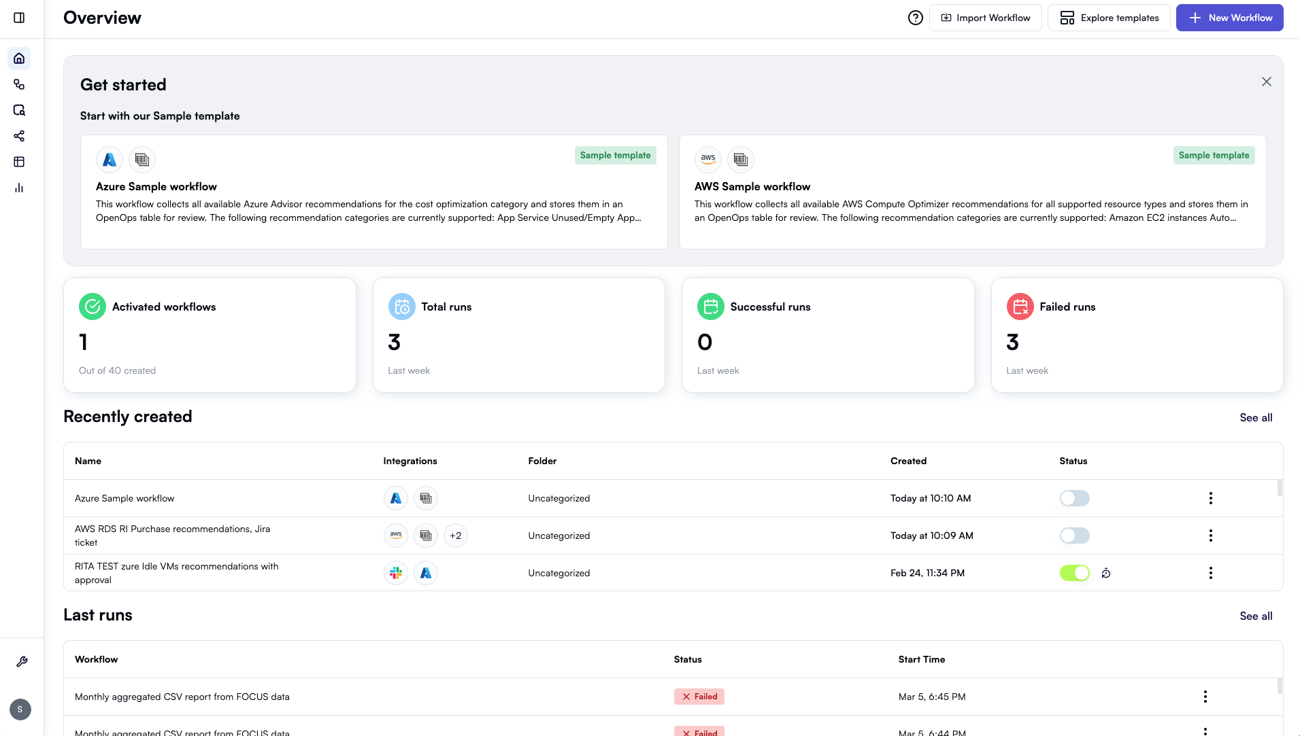Click Recently created table scrollbar
This screenshot has height=736, width=1300.
click(1280, 488)
